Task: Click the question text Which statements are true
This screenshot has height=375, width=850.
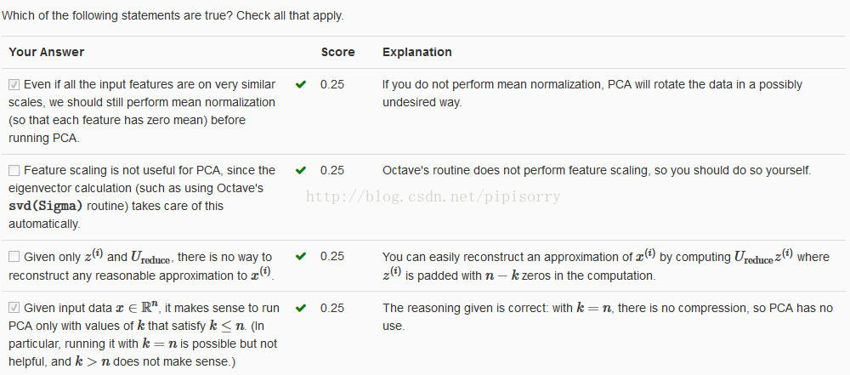Action: [x=173, y=16]
